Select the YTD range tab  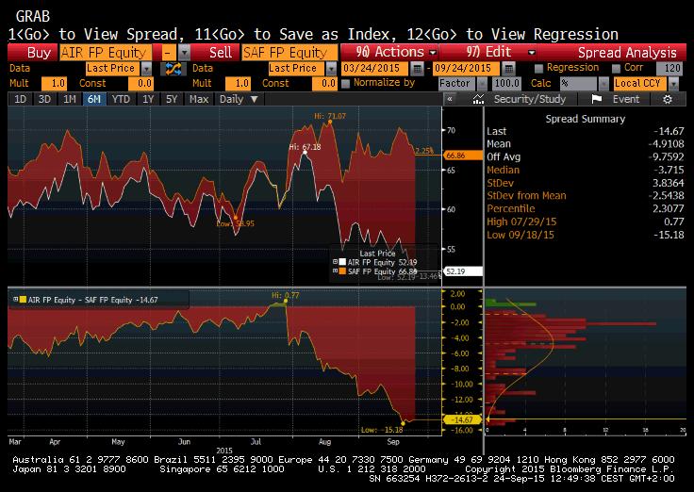click(121, 99)
